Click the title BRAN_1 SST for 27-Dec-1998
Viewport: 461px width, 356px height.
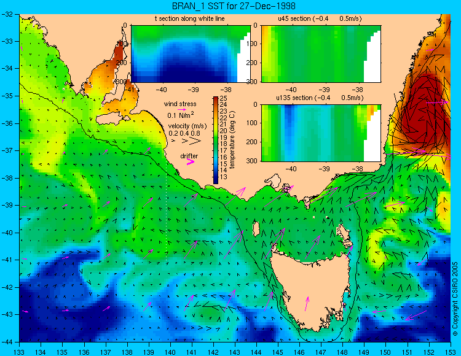pyautogui.click(x=234, y=6)
